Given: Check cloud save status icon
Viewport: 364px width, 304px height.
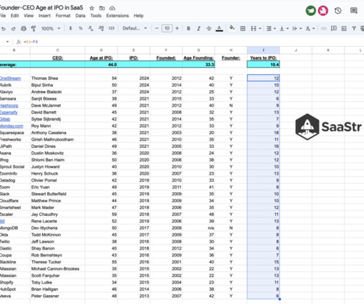Looking at the screenshot, I should click(x=113, y=8).
